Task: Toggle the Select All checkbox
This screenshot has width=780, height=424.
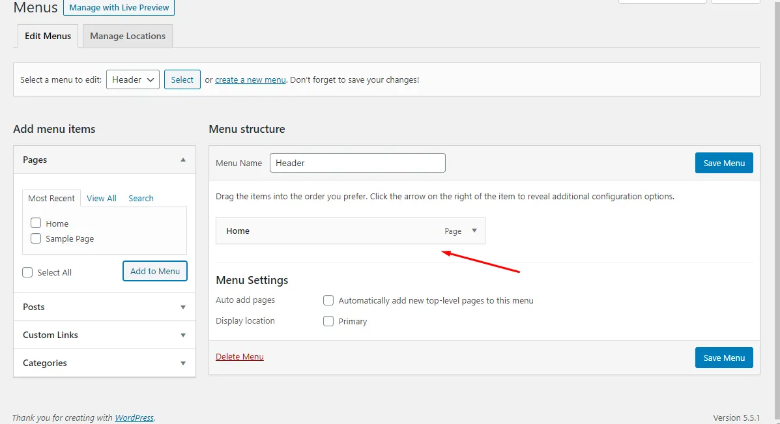Action: pos(27,272)
